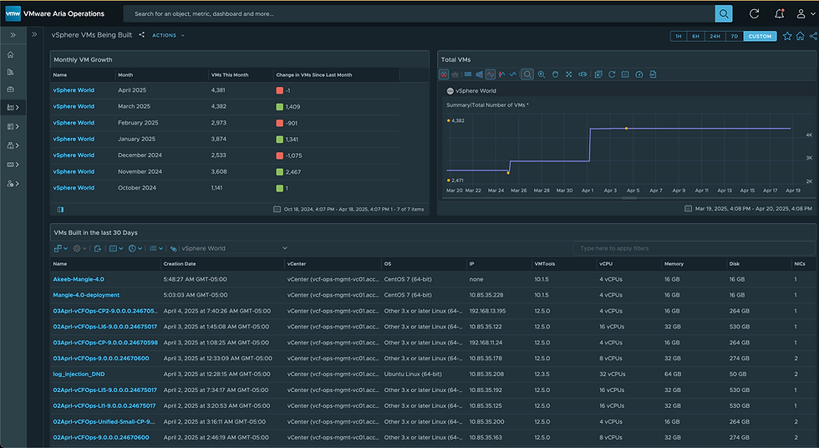Open the calendar dropdown in VMs Built toolbar
This screenshot has height=448, width=819.
[x=116, y=248]
